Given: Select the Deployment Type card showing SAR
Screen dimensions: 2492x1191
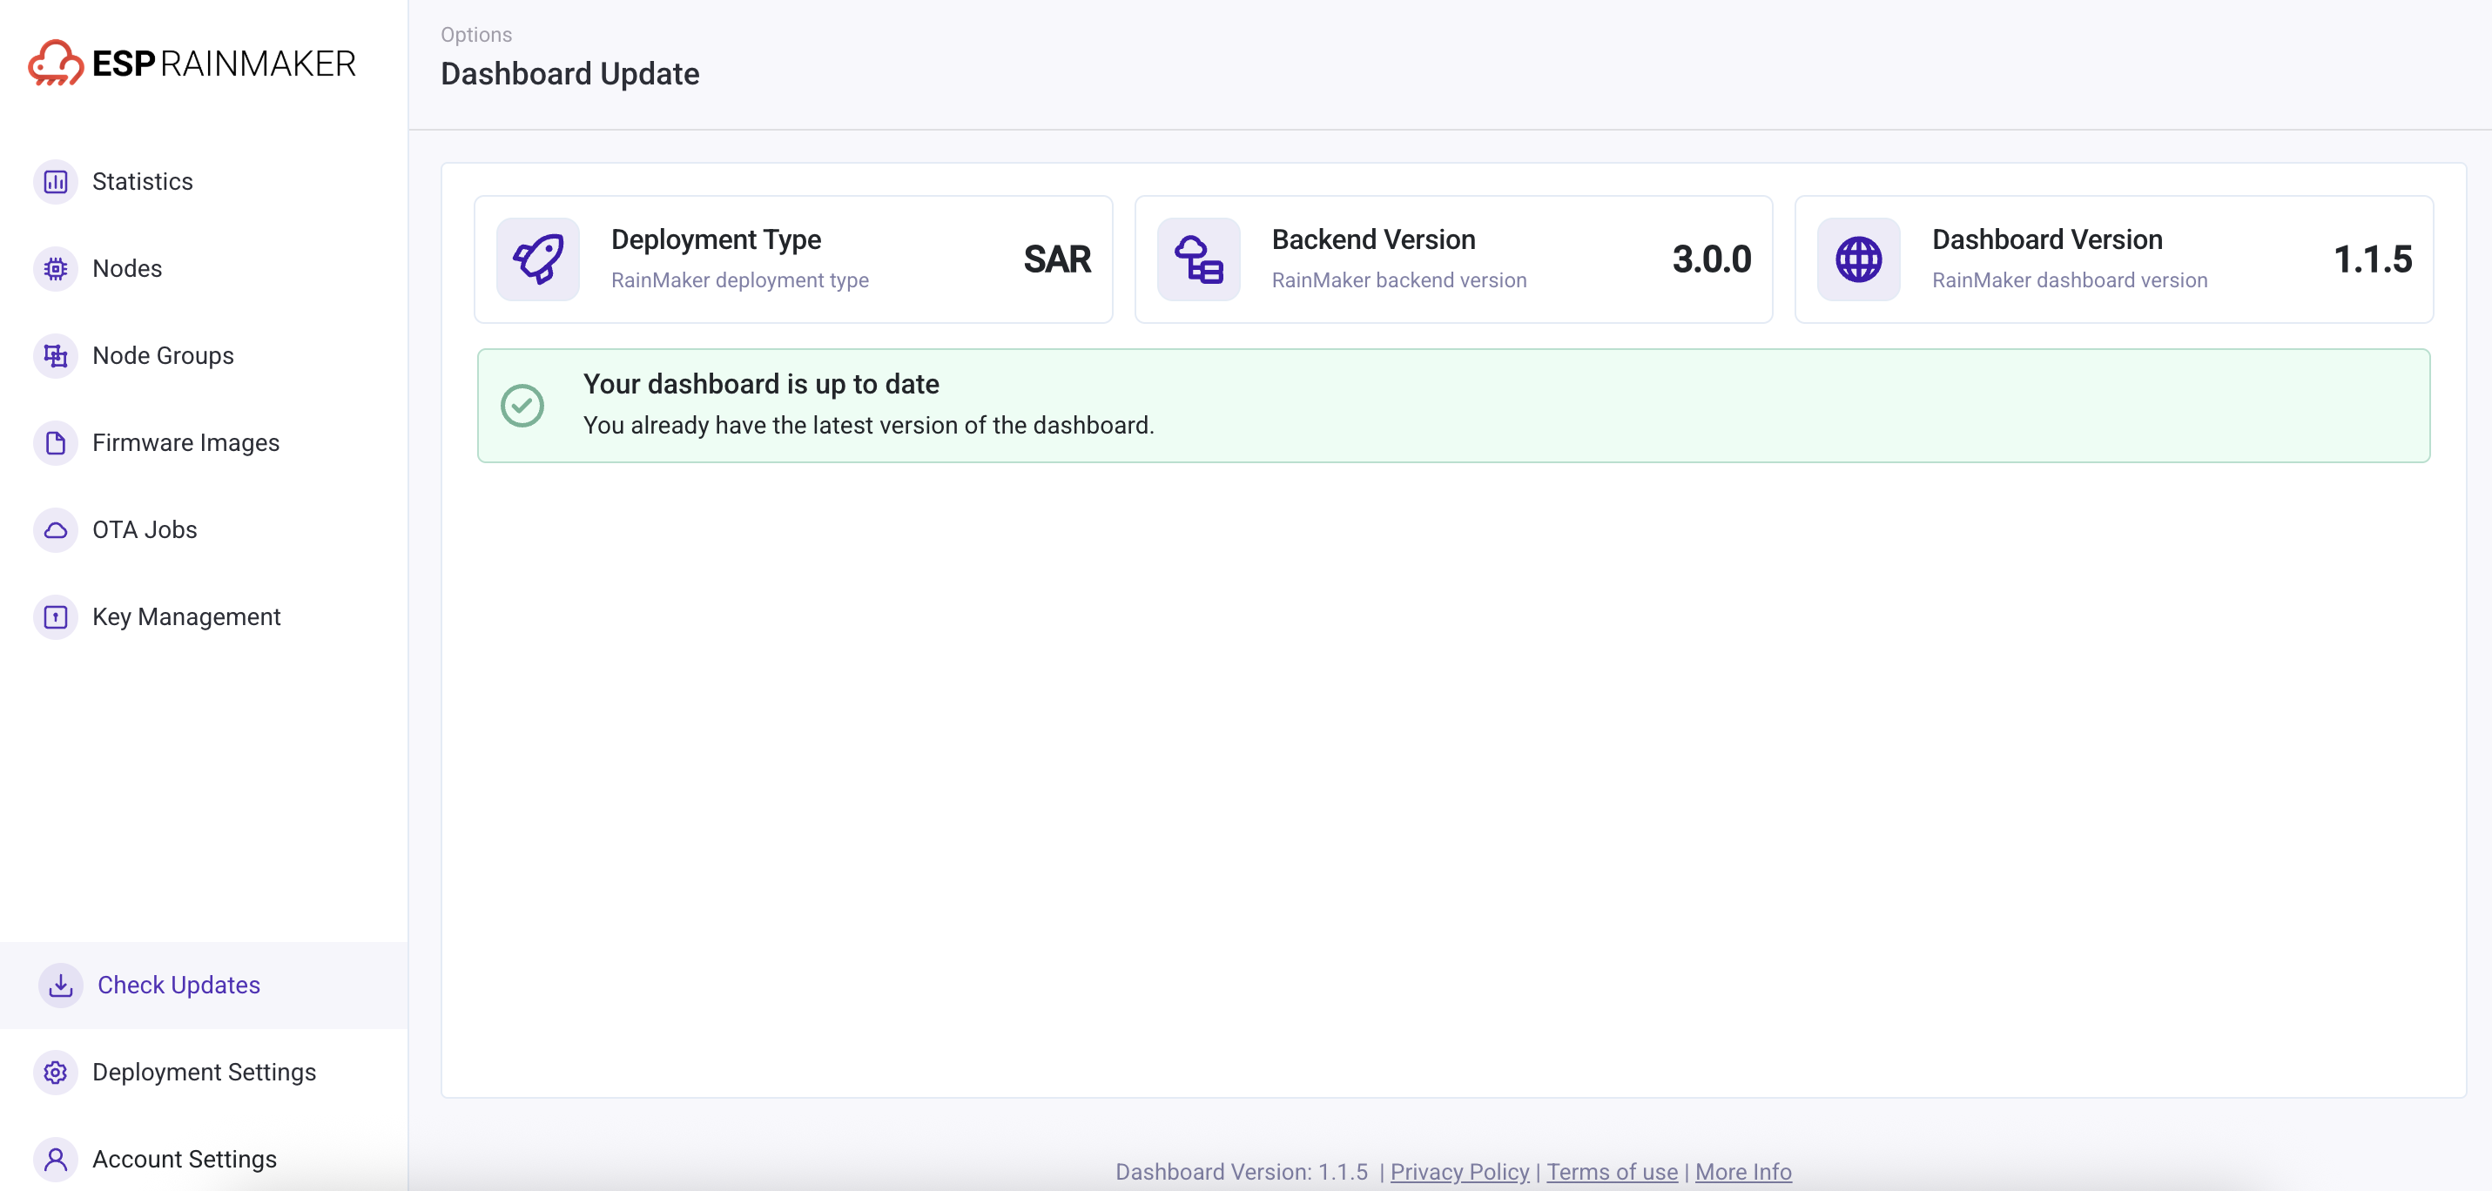Looking at the screenshot, I should (x=793, y=259).
